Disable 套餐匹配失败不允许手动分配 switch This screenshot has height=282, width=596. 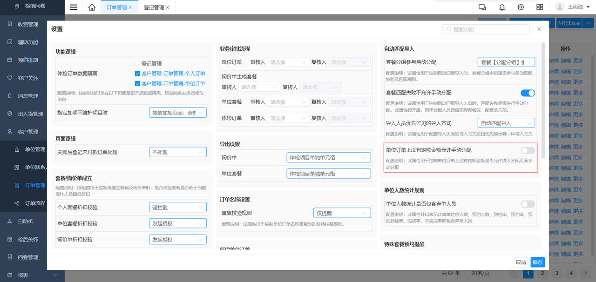click(x=528, y=93)
